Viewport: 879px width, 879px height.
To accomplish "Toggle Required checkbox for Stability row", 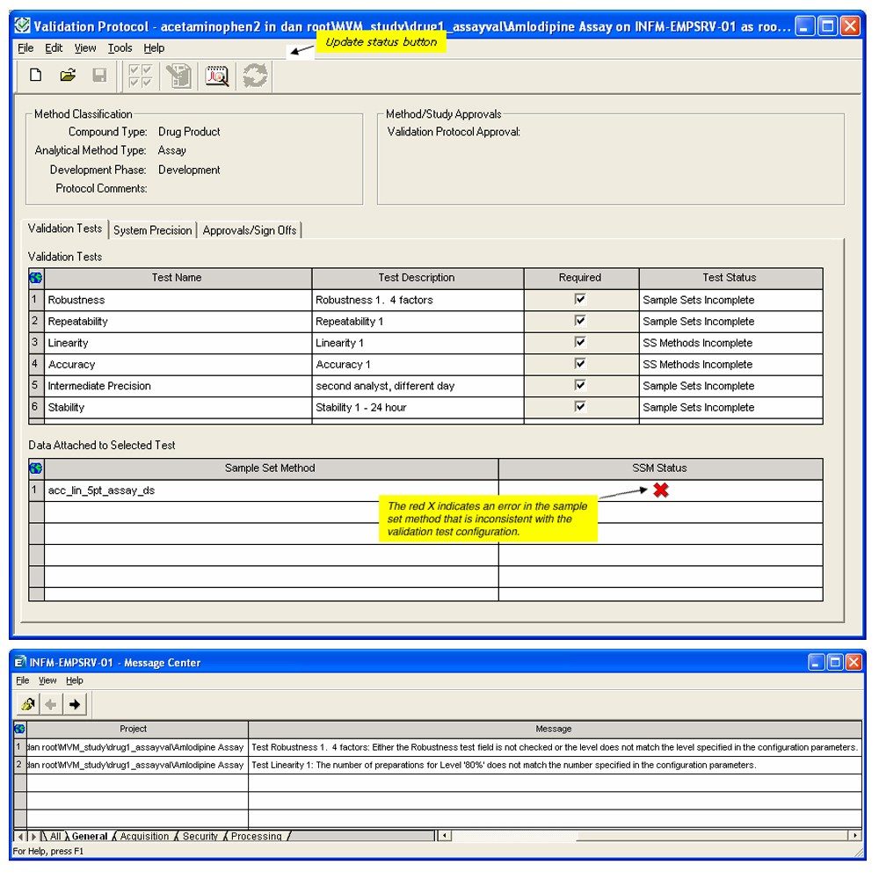I will coord(580,406).
